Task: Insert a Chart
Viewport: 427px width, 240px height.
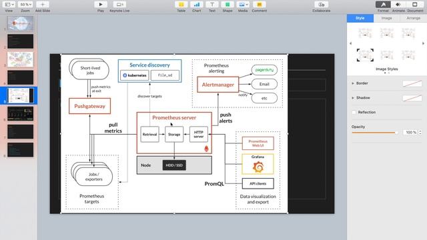Action: click(197, 5)
